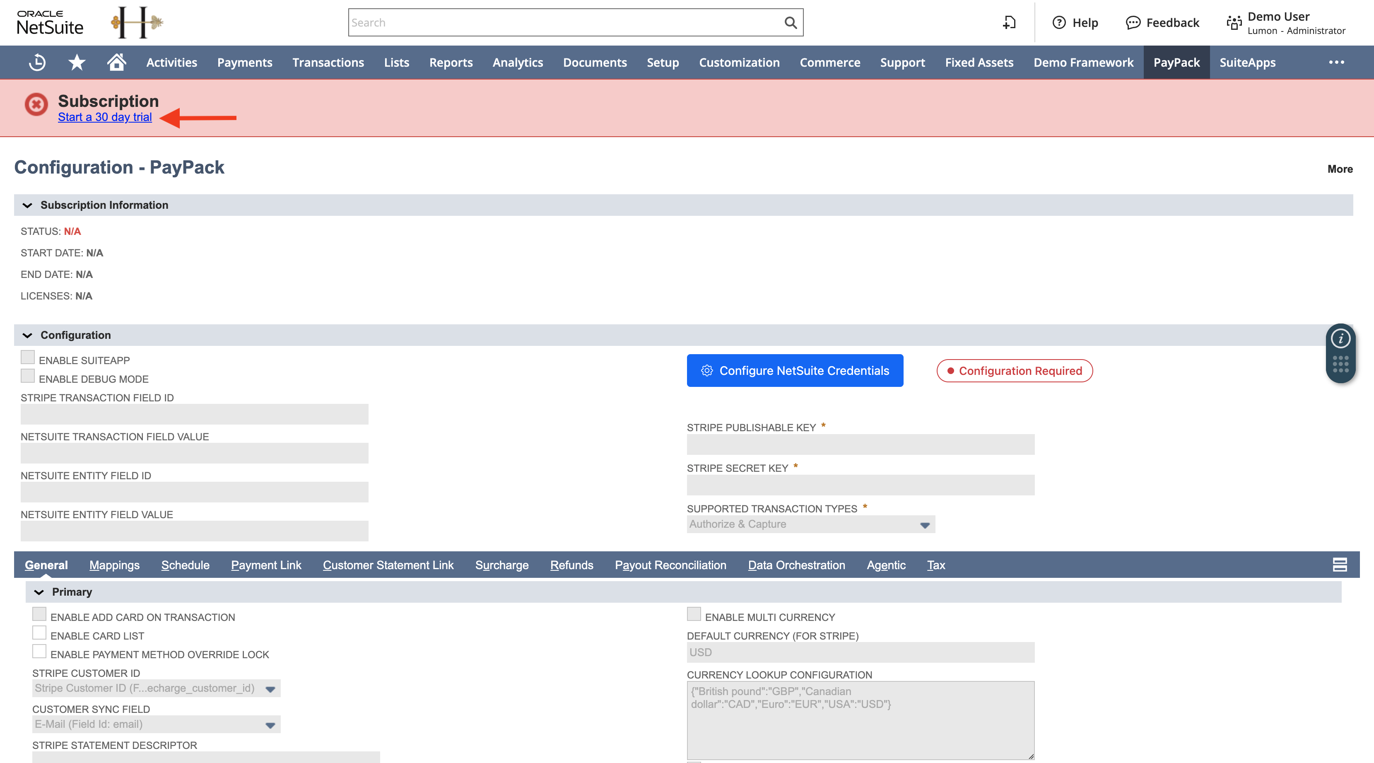Tick Enable Multi Currency checkbox

694,613
